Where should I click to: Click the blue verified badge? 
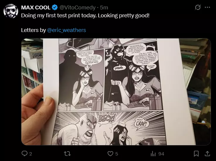(55, 7)
